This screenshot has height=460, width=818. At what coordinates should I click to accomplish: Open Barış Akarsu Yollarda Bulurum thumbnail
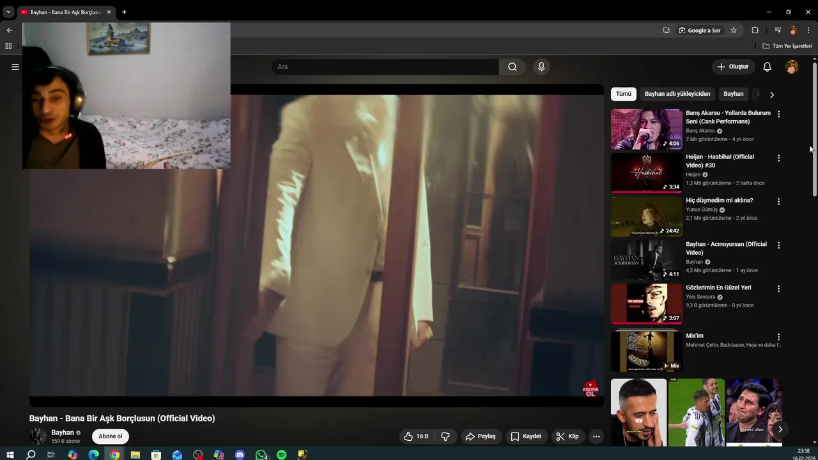point(646,129)
